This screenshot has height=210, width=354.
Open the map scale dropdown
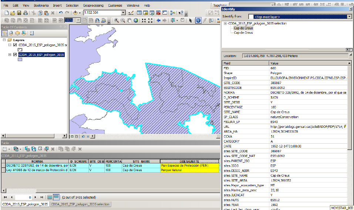(123, 13)
